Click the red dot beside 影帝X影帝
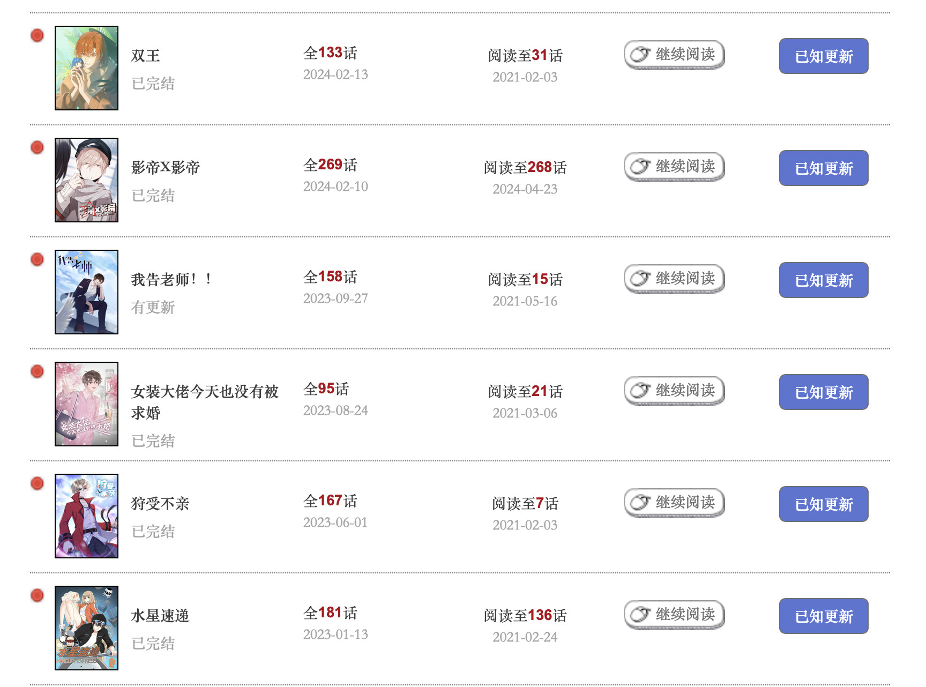This screenshot has width=926, height=687. (x=37, y=147)
